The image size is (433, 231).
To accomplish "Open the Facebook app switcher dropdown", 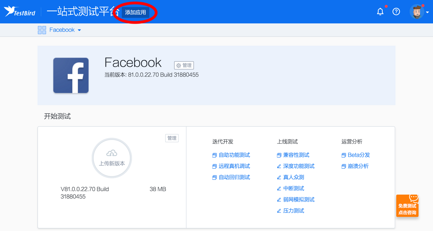I will (65, 30).
